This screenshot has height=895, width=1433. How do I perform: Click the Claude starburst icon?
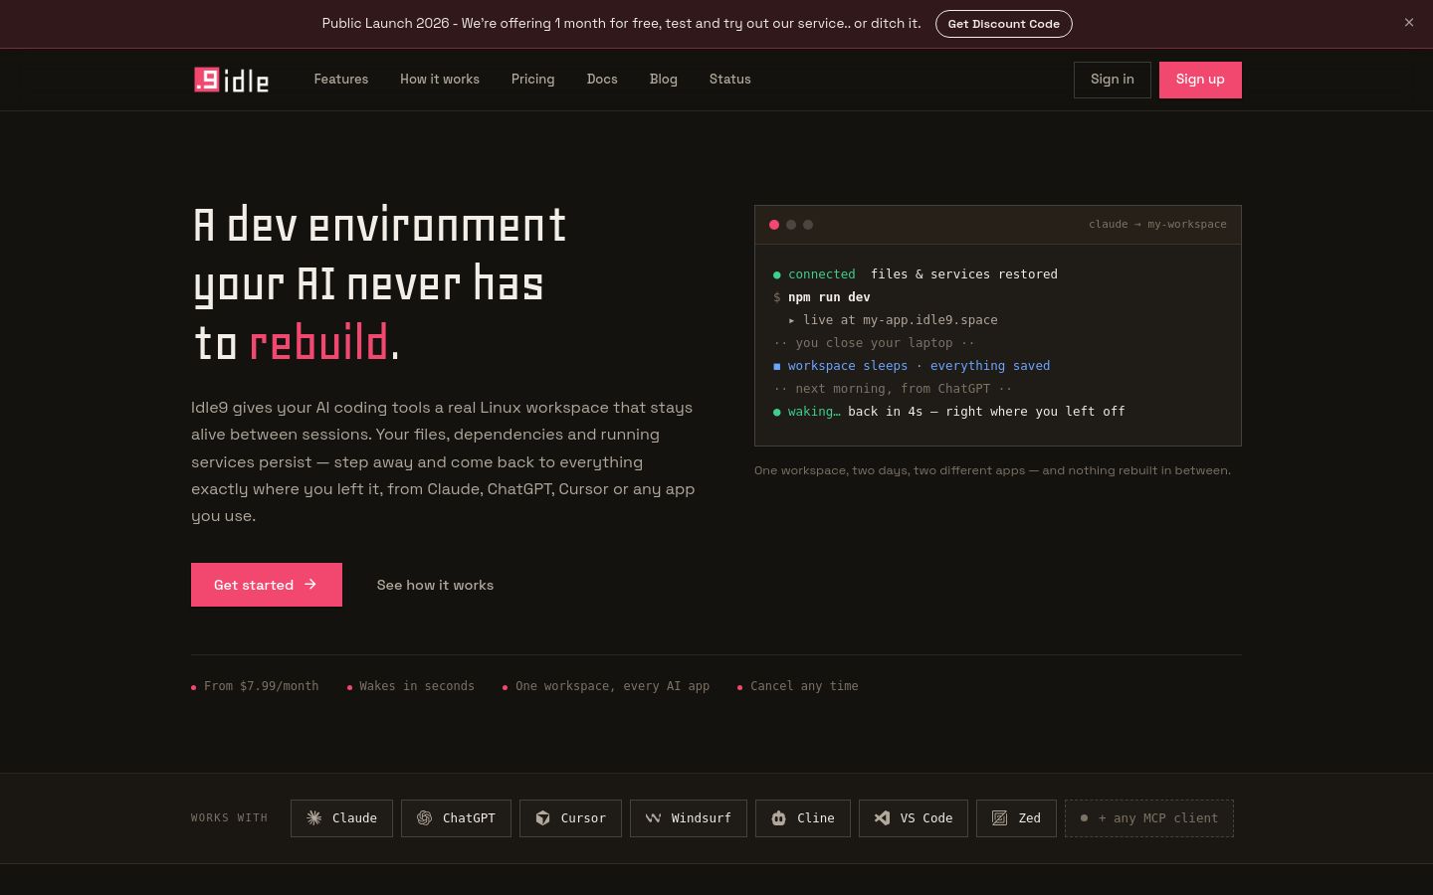point(314,818)
